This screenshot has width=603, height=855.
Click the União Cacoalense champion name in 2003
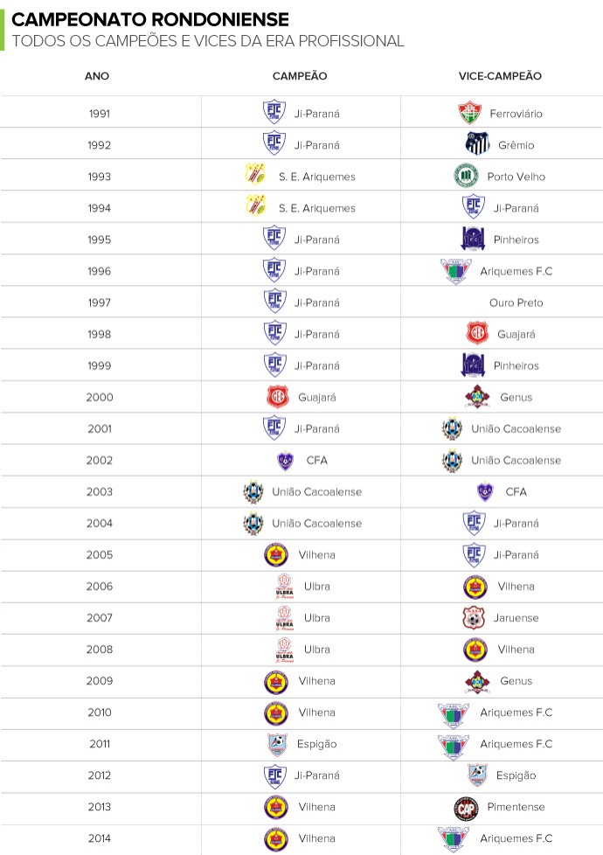pos(316,492)
